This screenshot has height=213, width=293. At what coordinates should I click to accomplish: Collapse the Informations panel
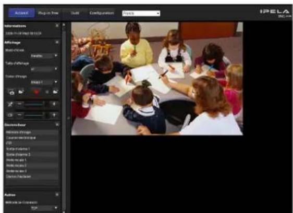[x=57, y=25]
